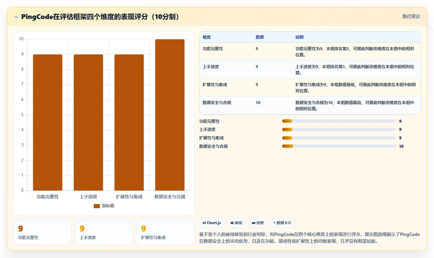Click the 上手速度 label in the progress list

[207, 130]
